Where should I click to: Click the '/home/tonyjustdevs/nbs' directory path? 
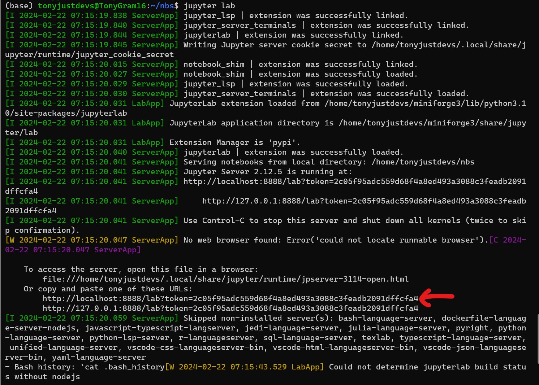tap(423, 162)
